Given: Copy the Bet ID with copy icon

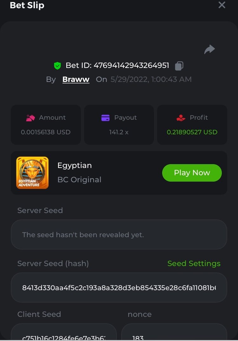Looking at the screenshot, I should point(179,66).
